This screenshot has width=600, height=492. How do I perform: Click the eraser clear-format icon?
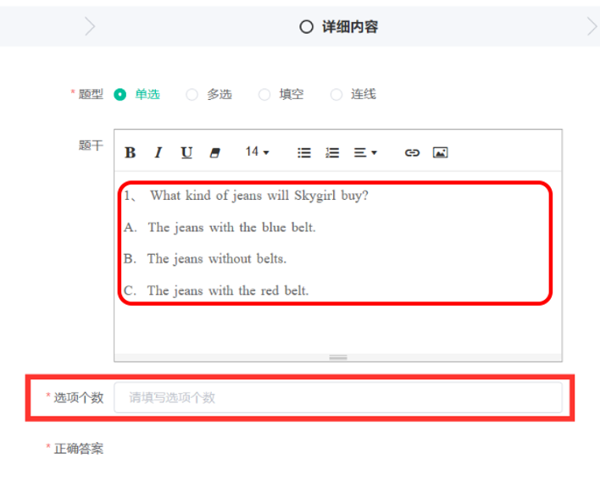214,153
